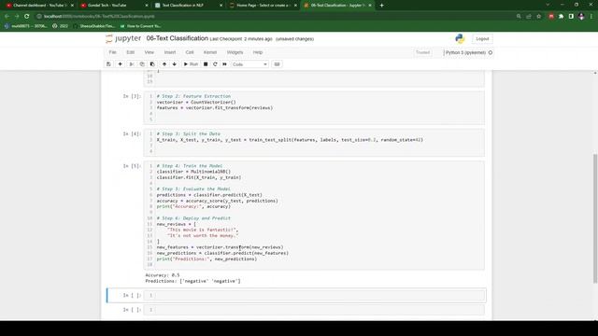Viewport: 598px width, 336px height.
Task: Open the Kernel menu
Action: point(210,52)
